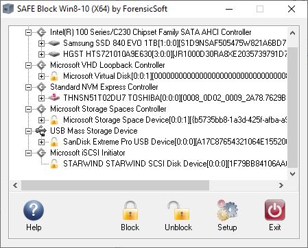
Task: Click lock icon on Microsoft Virtual Disk
Action: [x=54, y=76]
